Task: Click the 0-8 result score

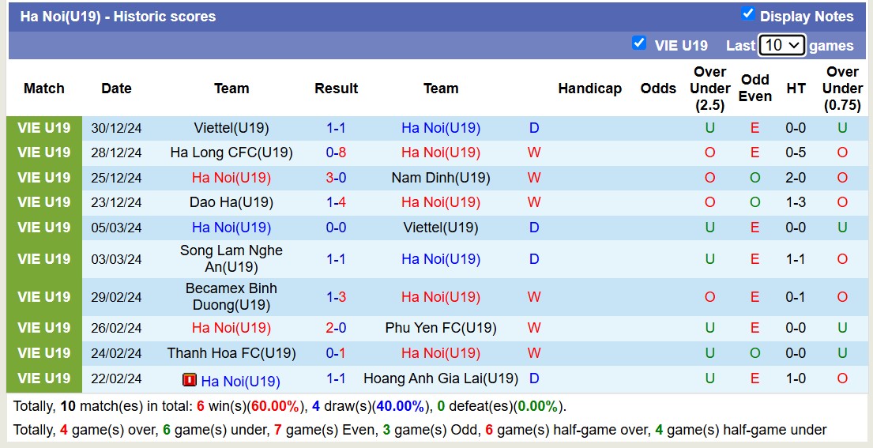Action: (x=337, y=152)
